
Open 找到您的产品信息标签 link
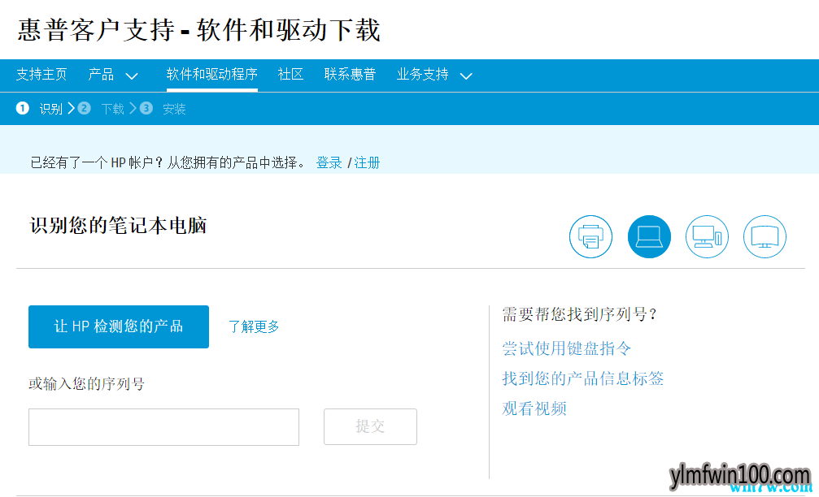tap(583, 378)
